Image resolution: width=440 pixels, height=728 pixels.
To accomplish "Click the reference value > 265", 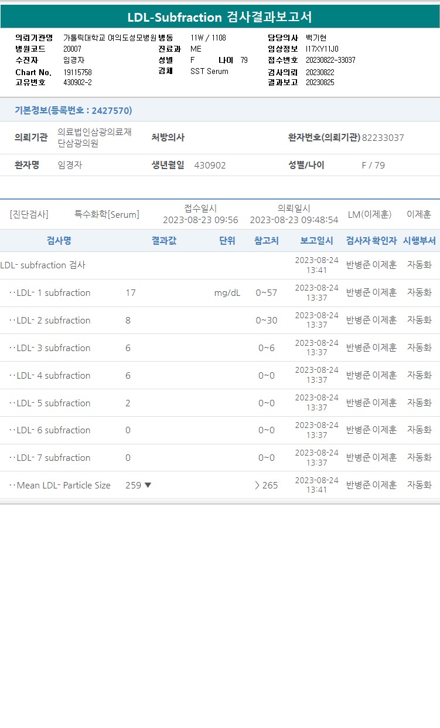I will pos(267,485).
